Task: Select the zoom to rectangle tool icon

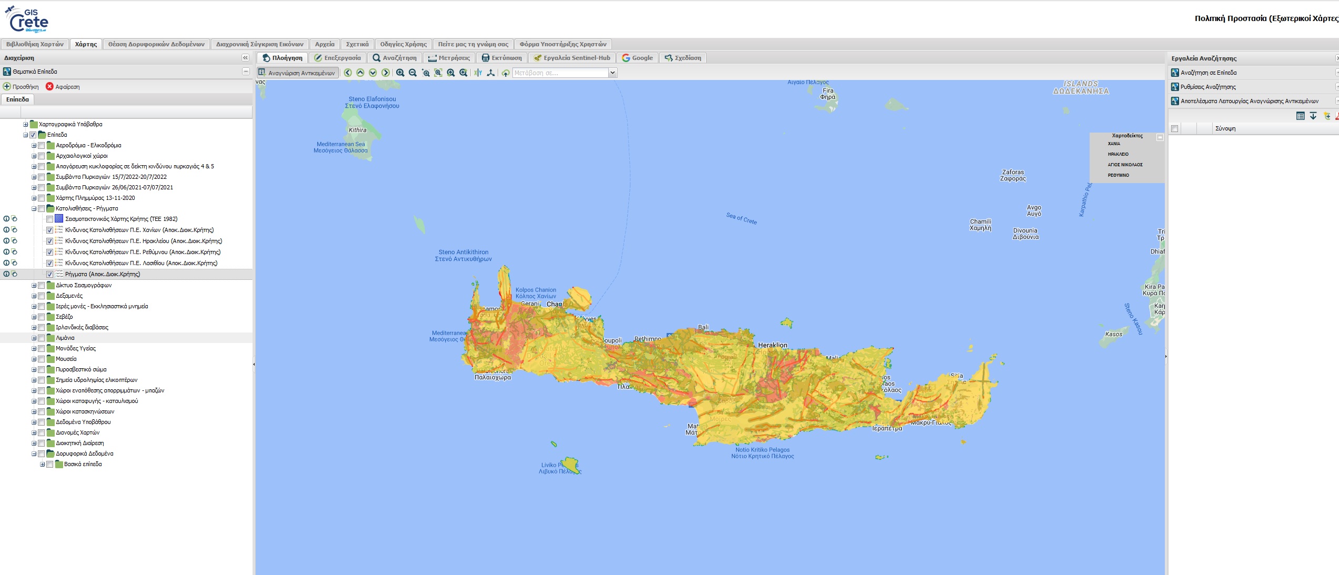Action: 426,73
